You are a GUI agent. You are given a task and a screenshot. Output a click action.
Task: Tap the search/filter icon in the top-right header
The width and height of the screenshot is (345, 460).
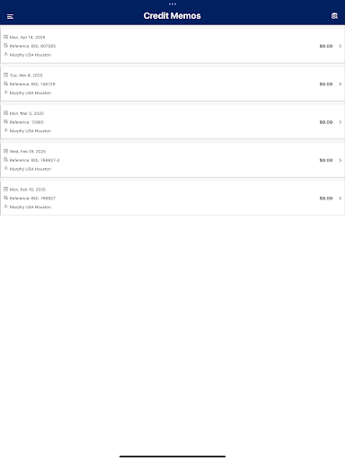coord(334,16)
